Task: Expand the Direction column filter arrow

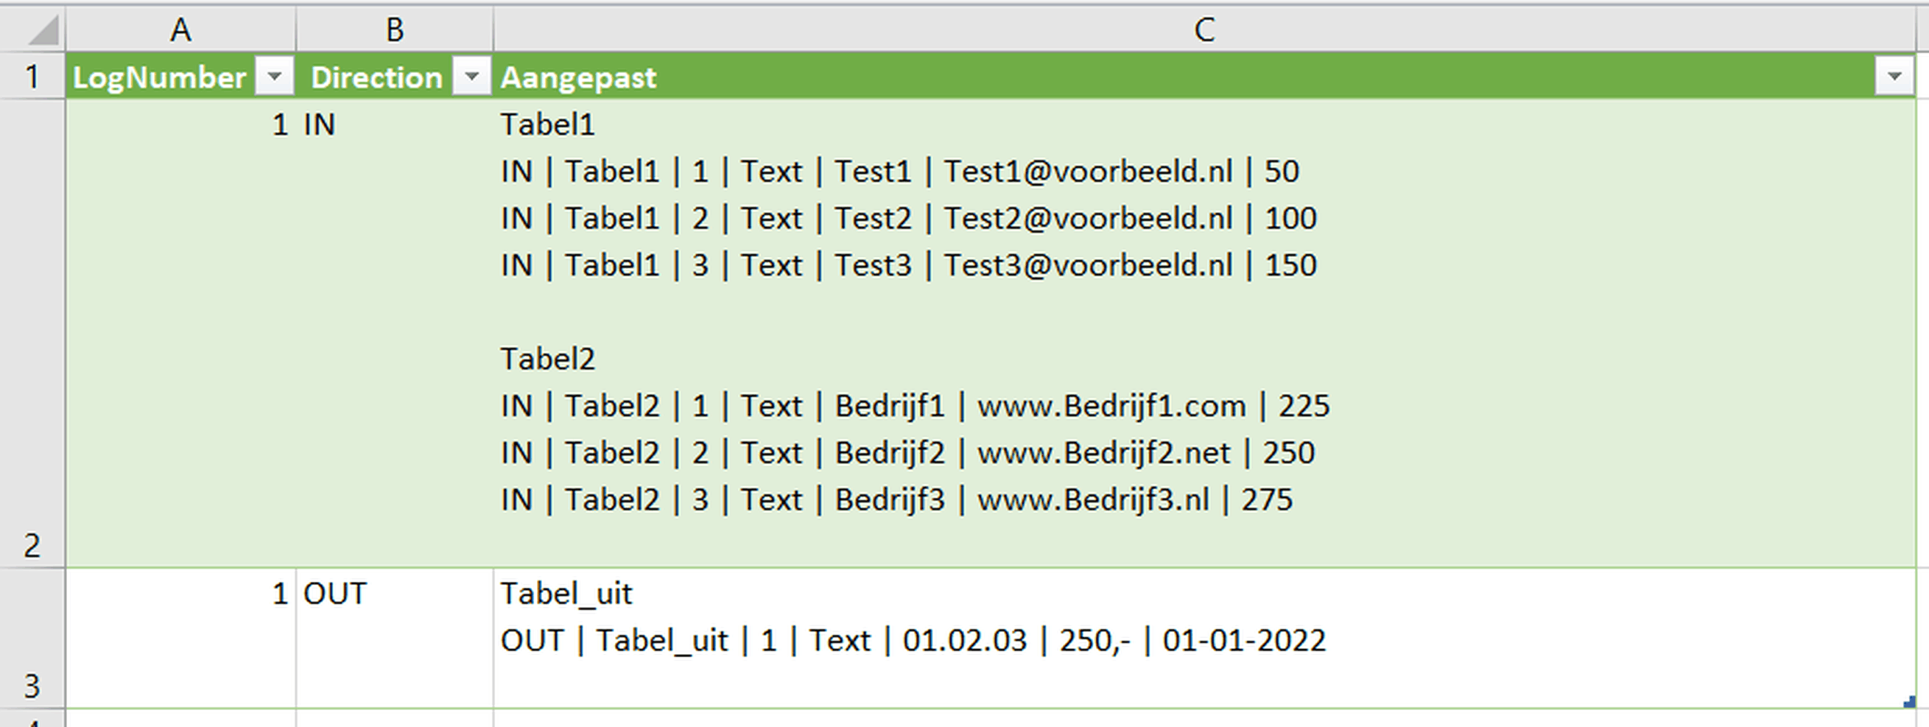Action: click(x=472, y=77)
